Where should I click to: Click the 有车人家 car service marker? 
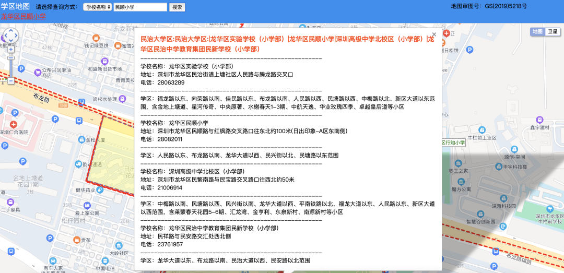click(x=53, y=261)
